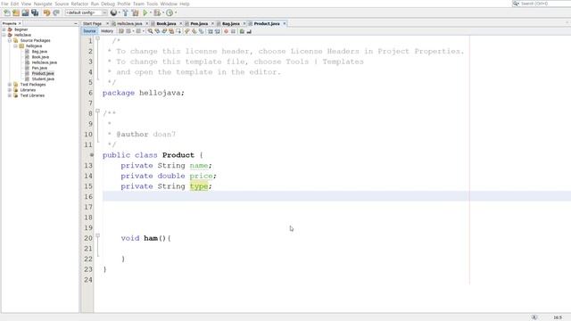Click the Open Project toolbar icon
Screen dimensions: 571x321
click(x=25, y=12)
